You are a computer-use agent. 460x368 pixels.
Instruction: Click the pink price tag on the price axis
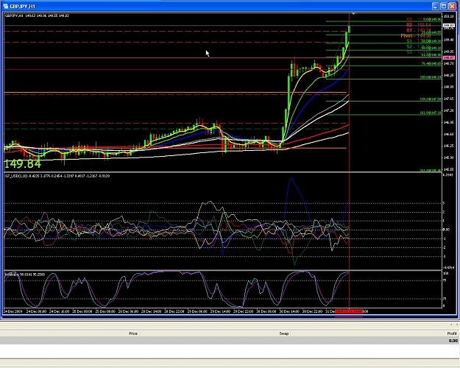(449, 58)
